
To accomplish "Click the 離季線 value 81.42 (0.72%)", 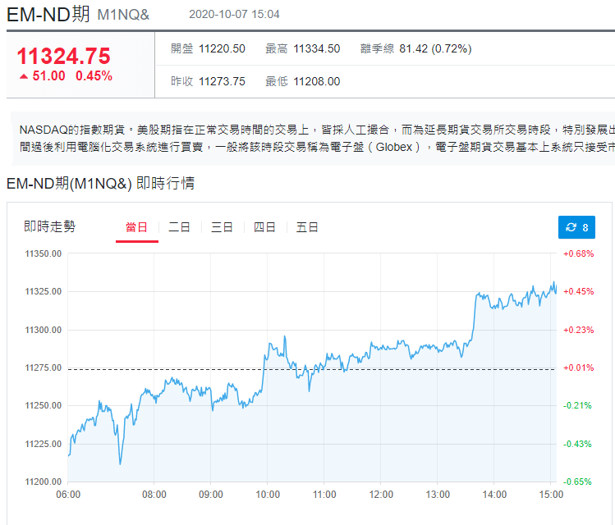I will point(435,48).
